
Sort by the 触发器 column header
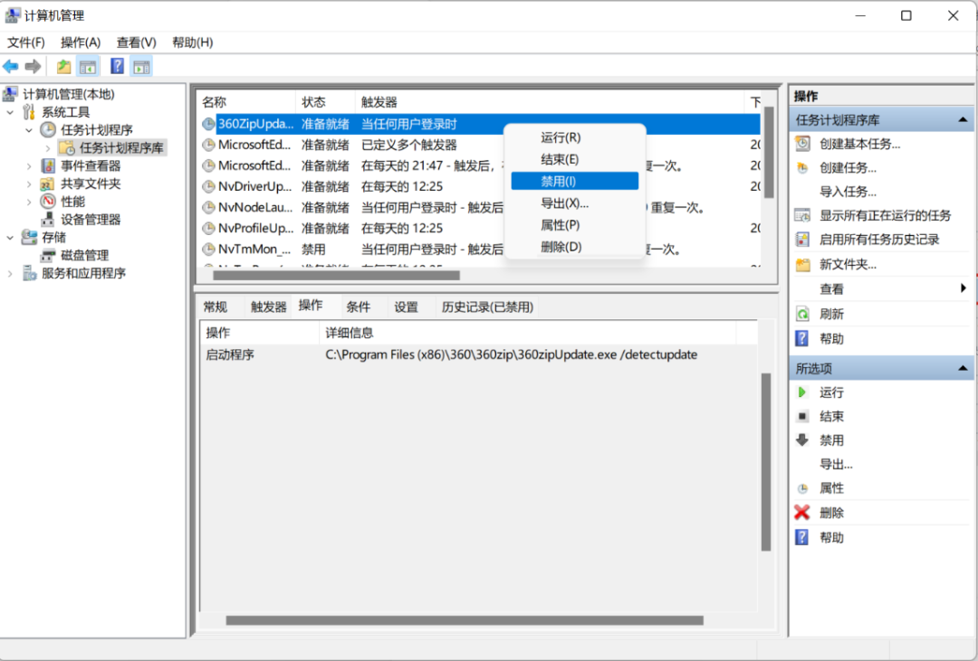550,101
